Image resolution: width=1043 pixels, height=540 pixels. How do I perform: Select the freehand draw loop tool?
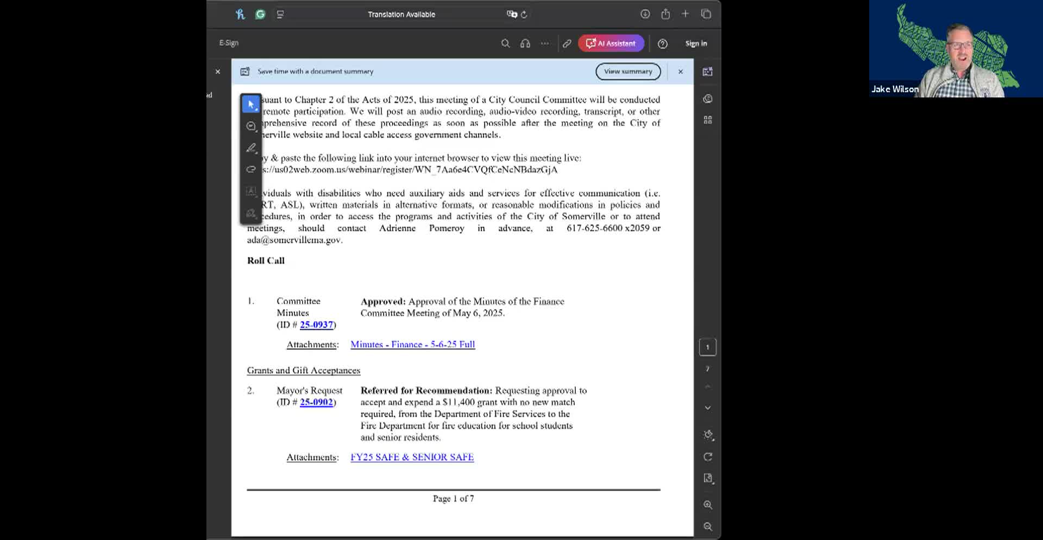point(250,169)
